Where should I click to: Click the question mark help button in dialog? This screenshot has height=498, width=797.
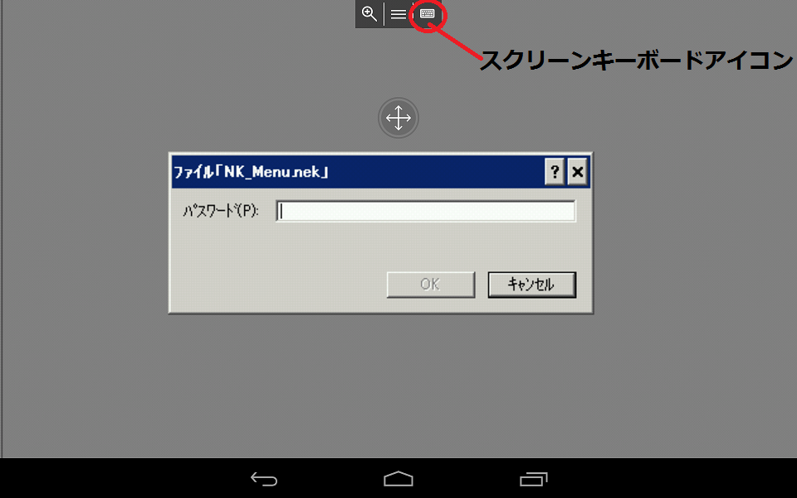[555, 172]
